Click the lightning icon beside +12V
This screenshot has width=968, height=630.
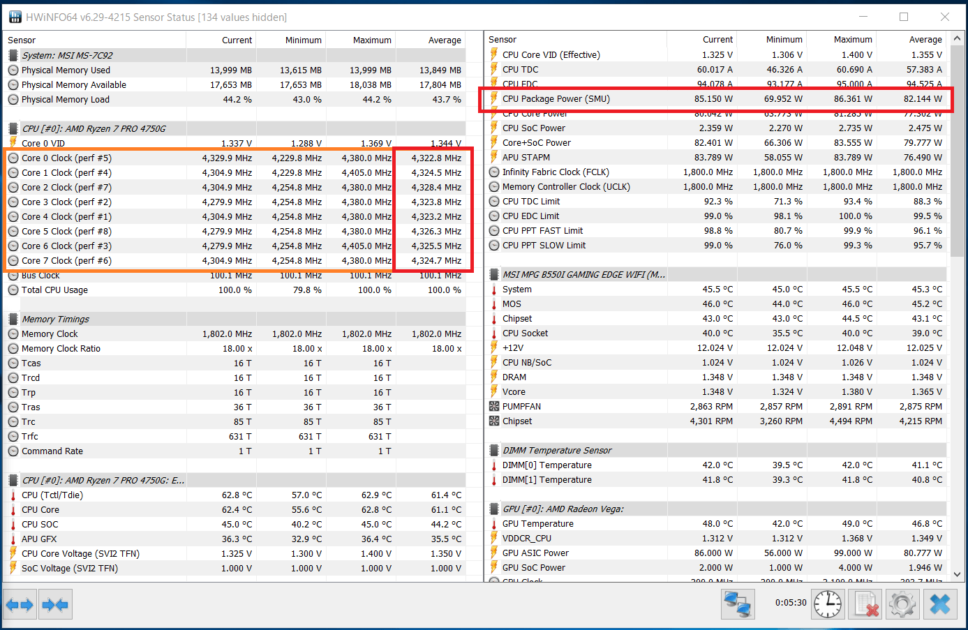(494, 347)
